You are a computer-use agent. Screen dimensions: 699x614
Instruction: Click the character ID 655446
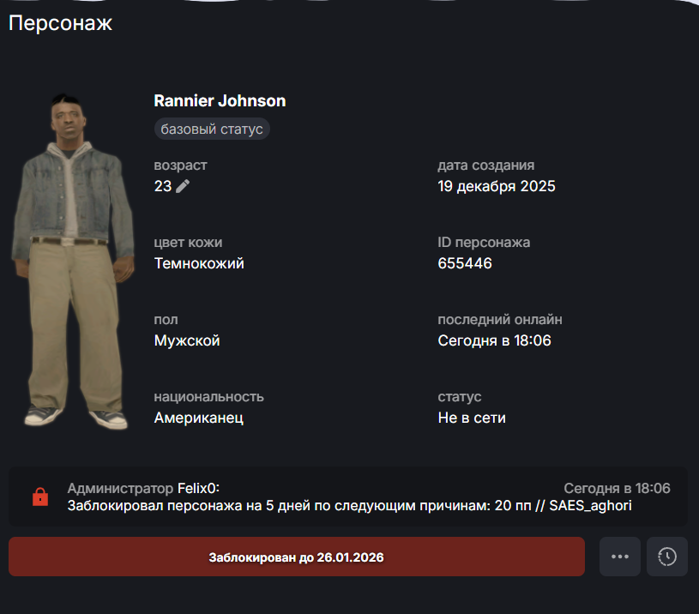(465, 263)
